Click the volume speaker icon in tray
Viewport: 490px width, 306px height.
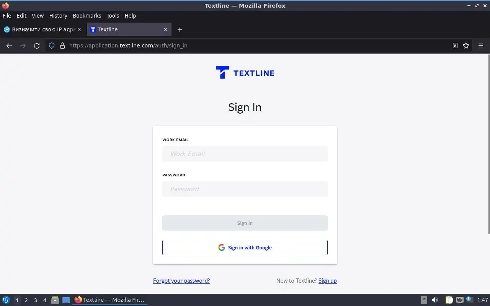(x=435, y=300)
